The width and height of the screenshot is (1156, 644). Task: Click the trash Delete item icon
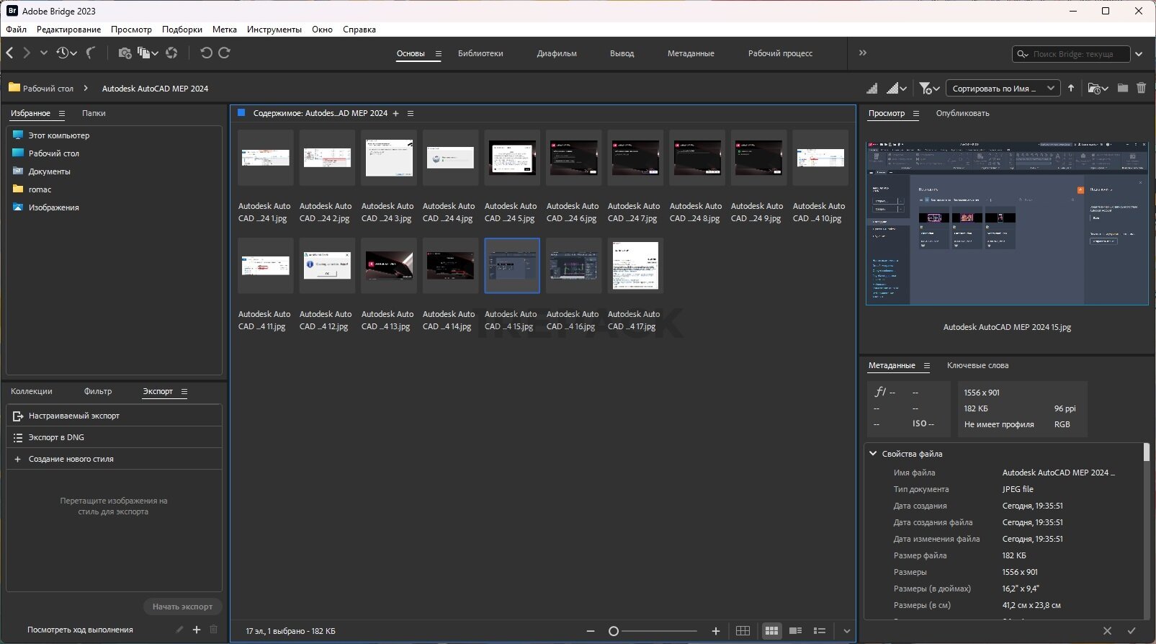(x=1141, y=88)
